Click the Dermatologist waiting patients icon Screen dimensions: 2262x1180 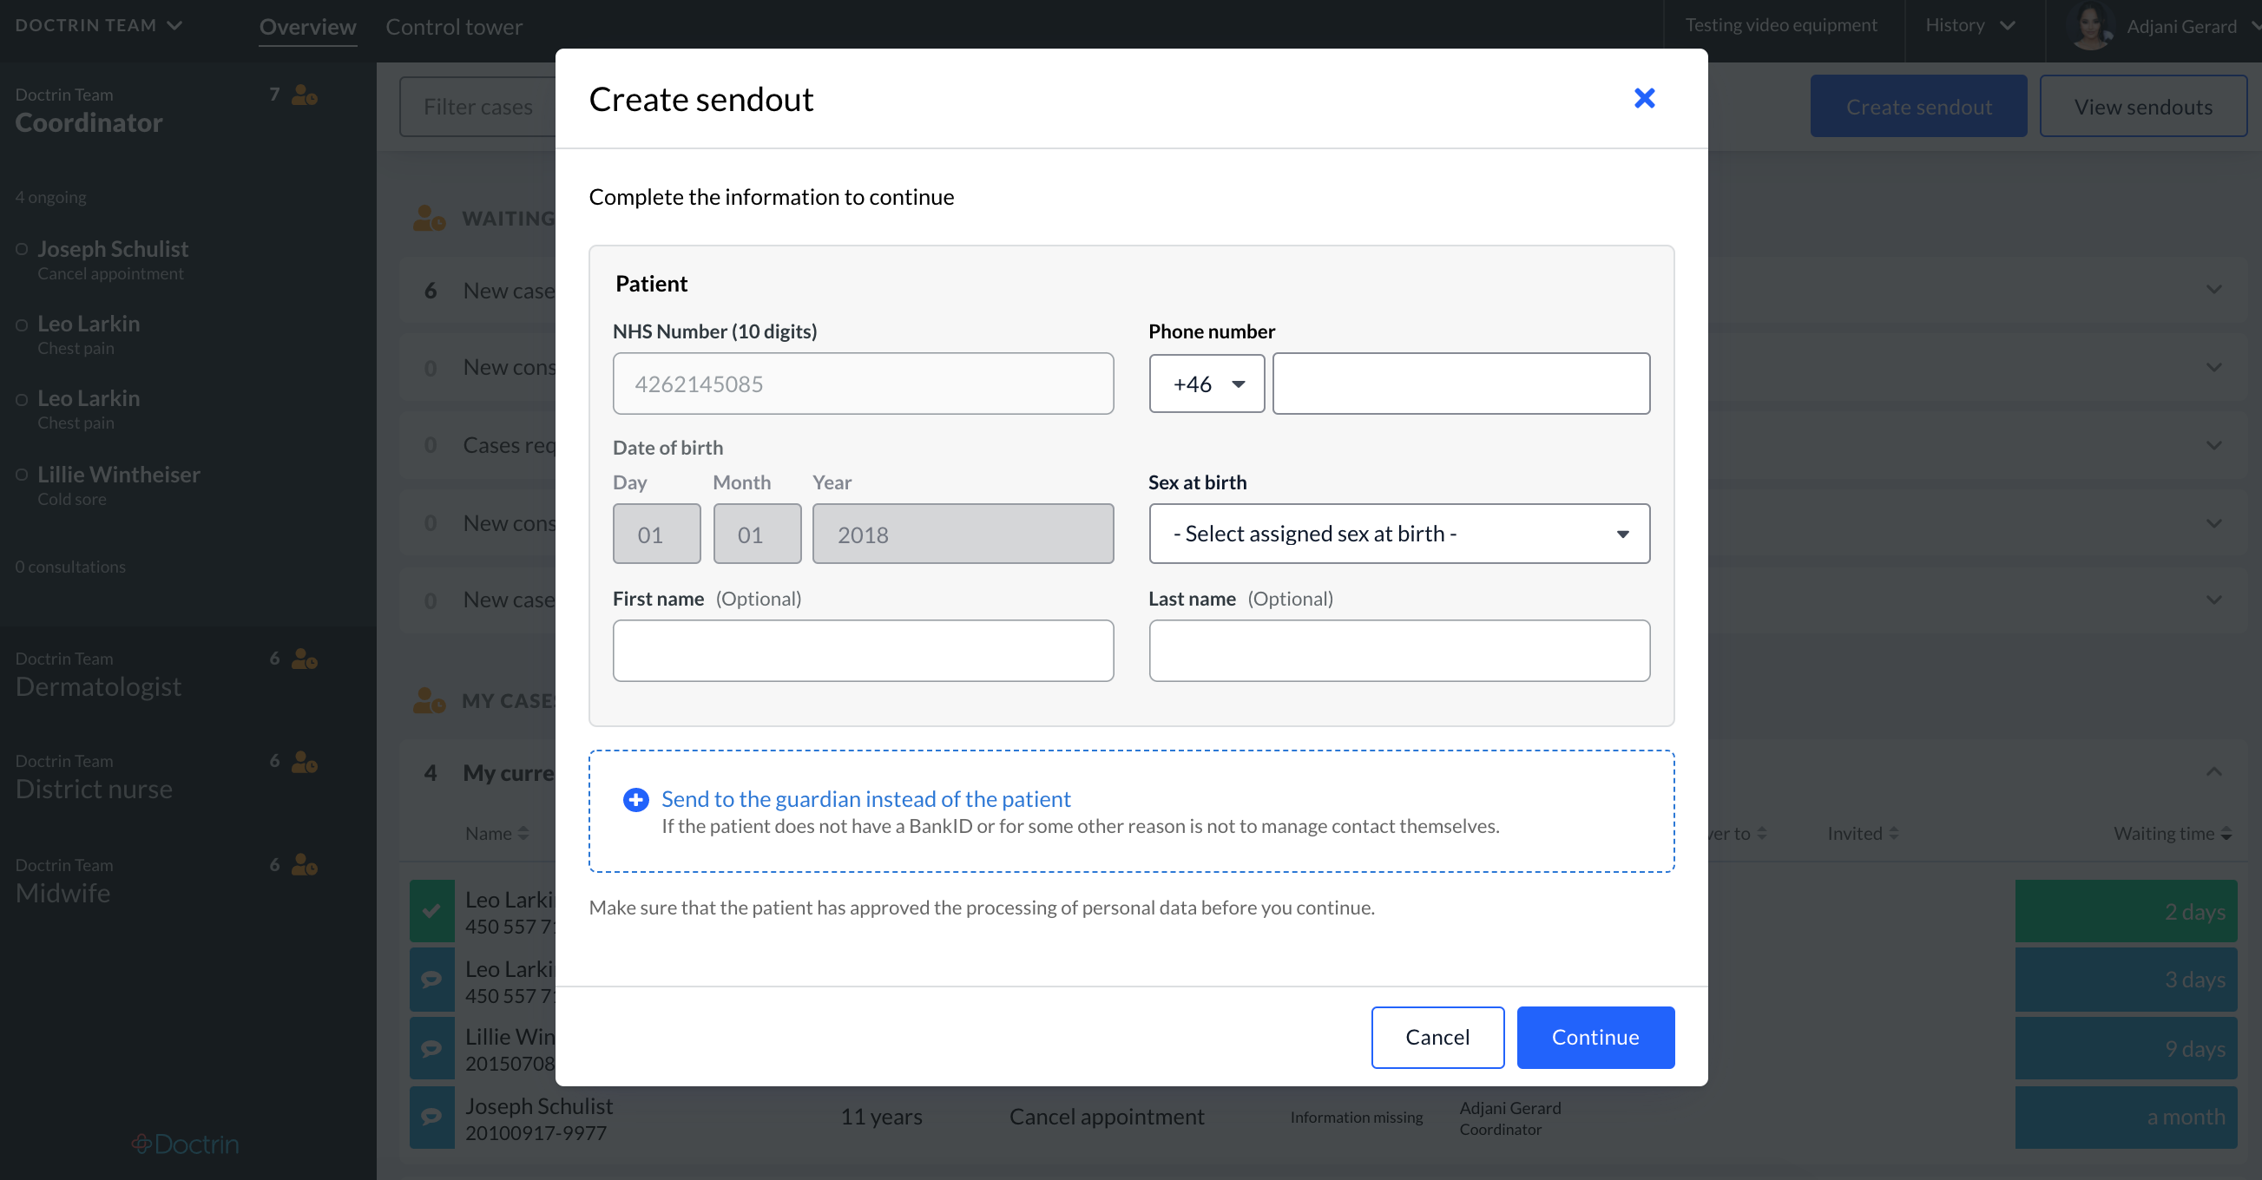click(x=304, y=659)
